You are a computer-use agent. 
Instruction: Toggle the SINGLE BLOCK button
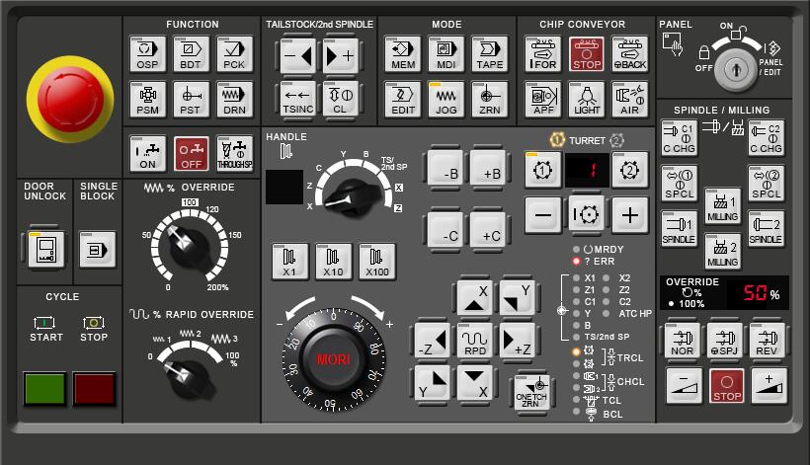[x=98, y=249]
